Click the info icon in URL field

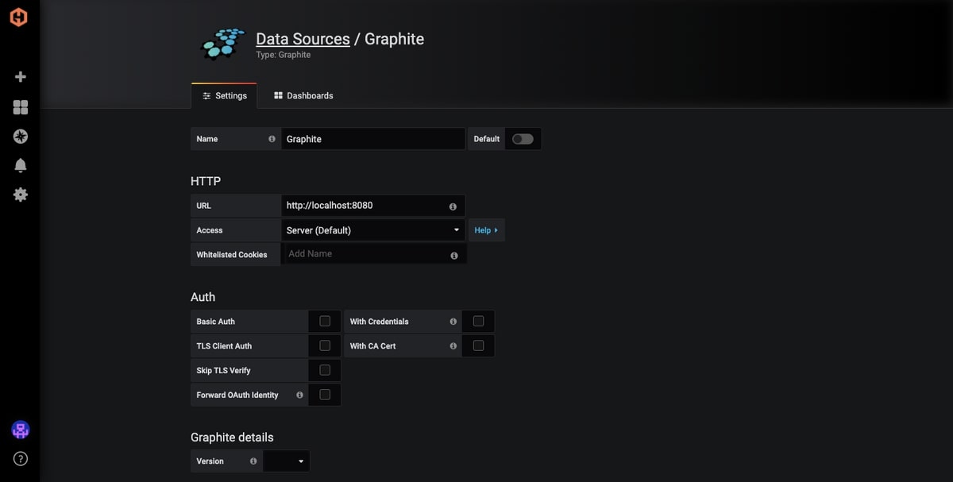click(x=453, y=206)
